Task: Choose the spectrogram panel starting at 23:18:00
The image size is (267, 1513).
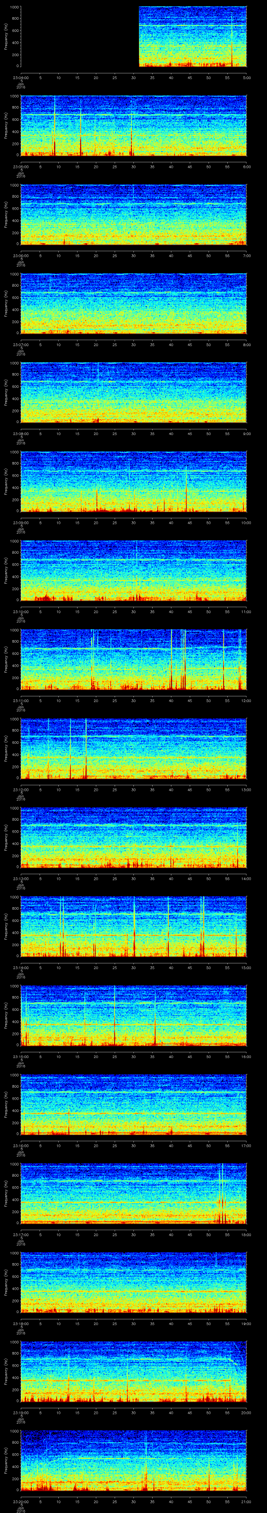Action: pos(134,1282)
